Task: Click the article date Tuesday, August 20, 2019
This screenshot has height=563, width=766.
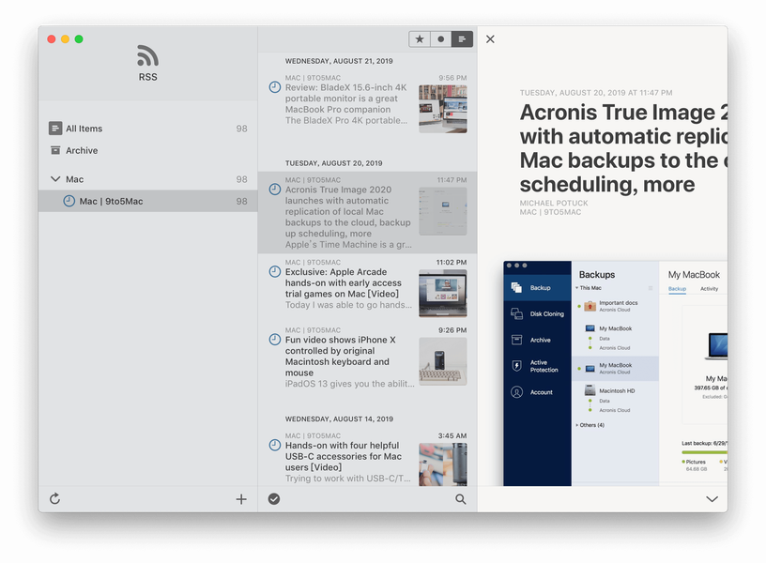Action: pyautogui.click(x=596, y=93)
